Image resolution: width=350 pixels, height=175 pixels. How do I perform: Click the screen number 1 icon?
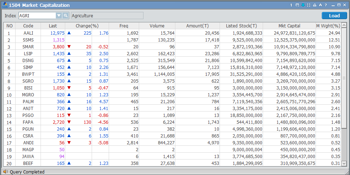291,5
